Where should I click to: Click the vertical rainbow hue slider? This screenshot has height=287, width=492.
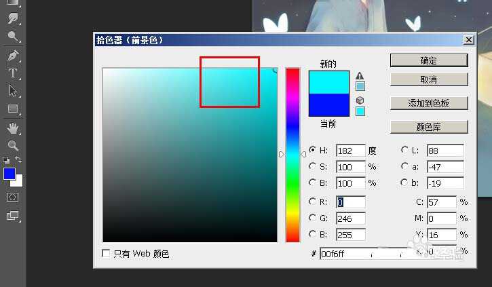tap(292, 155)
